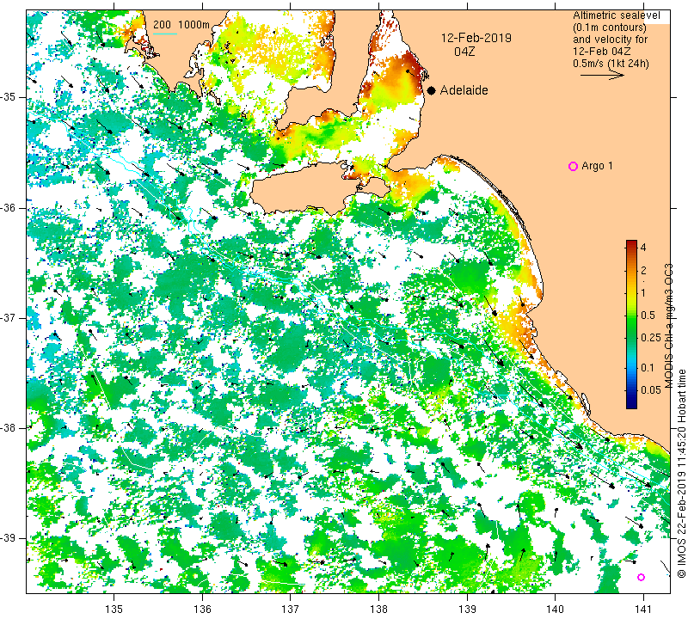Click the Argo 1 magenta circle marker

point(573,166)
